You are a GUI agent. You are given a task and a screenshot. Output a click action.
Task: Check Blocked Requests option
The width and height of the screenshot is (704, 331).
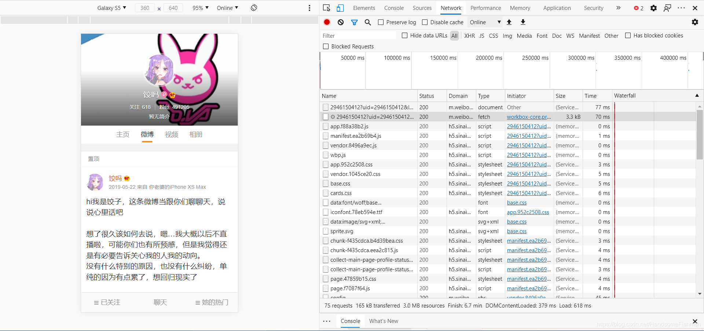click(326, 47)
